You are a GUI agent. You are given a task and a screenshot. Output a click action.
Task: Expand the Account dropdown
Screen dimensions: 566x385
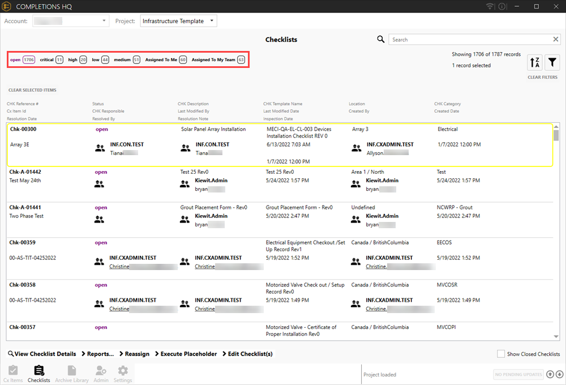coord(70,21)
